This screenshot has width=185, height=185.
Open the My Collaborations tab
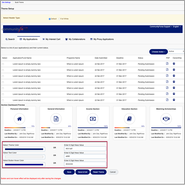click(76, 39)
